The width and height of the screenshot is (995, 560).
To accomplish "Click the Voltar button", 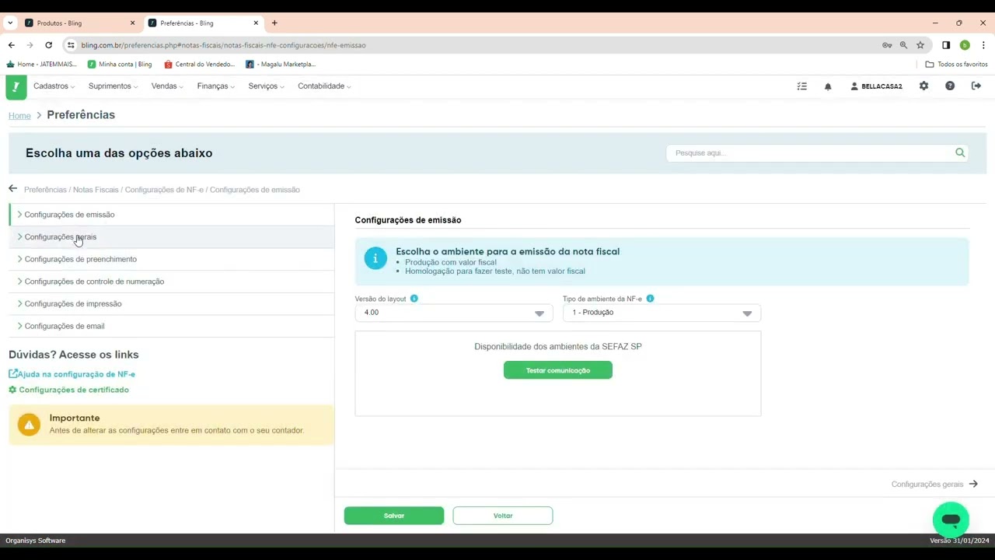I will tap(503, 516).
